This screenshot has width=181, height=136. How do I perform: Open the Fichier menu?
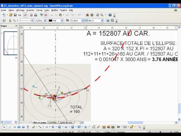pos(3,10)
